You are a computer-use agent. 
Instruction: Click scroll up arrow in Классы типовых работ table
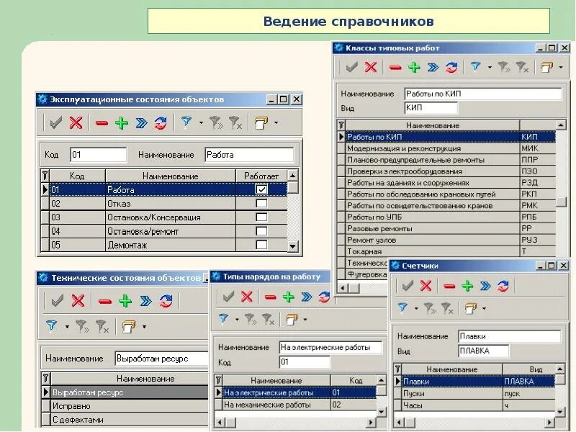click(x=561, y=125)
